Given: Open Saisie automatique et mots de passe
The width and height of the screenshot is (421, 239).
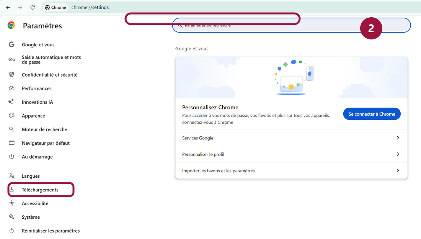Looking at the screenshot, I should pos(51,60).
